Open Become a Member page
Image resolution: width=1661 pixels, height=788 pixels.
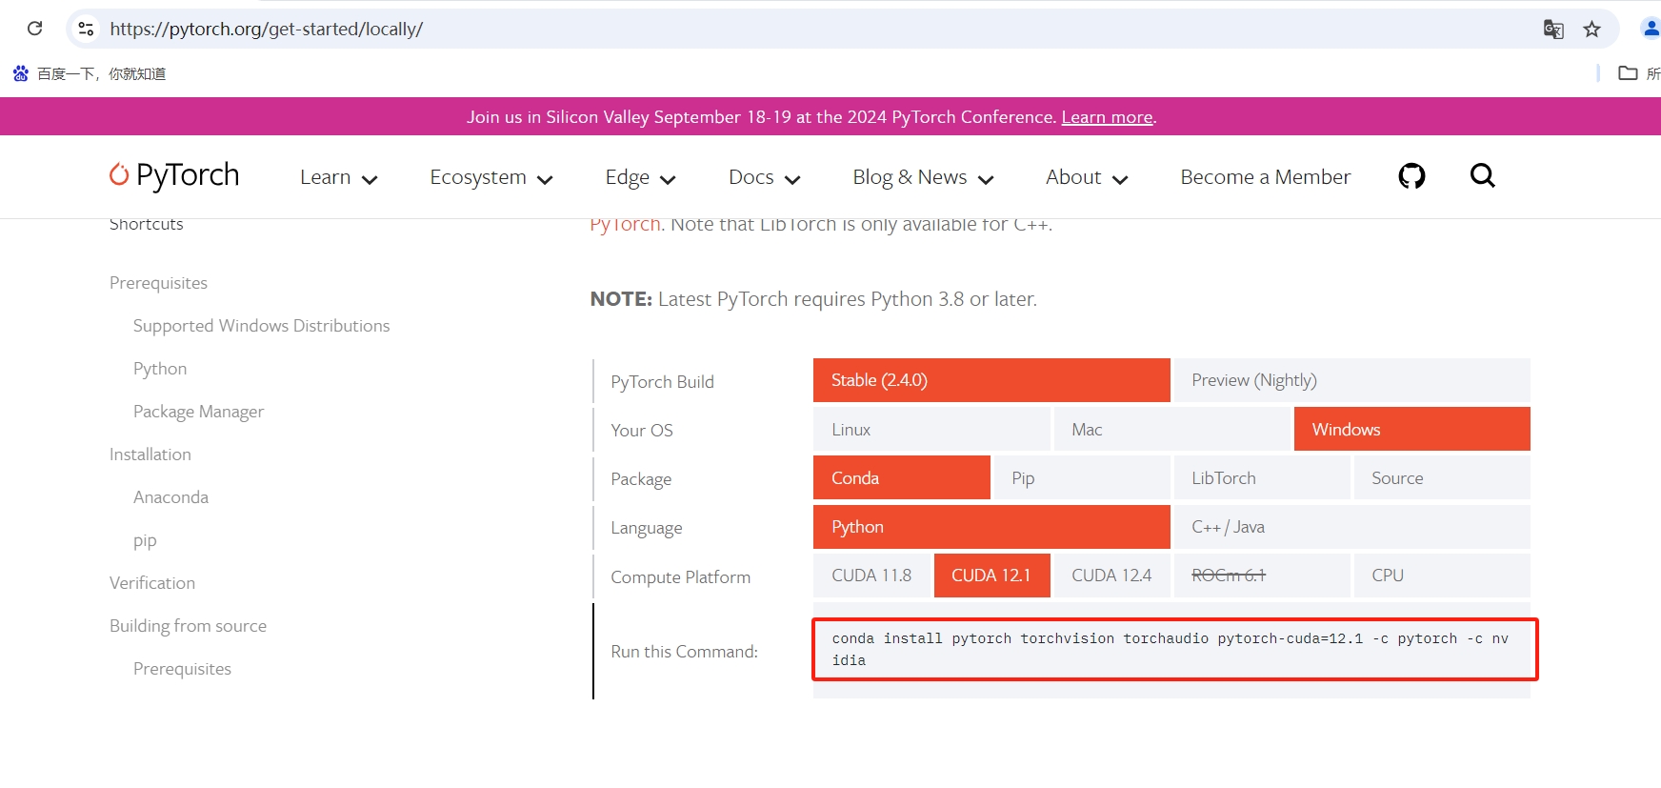pos(1265,177)
